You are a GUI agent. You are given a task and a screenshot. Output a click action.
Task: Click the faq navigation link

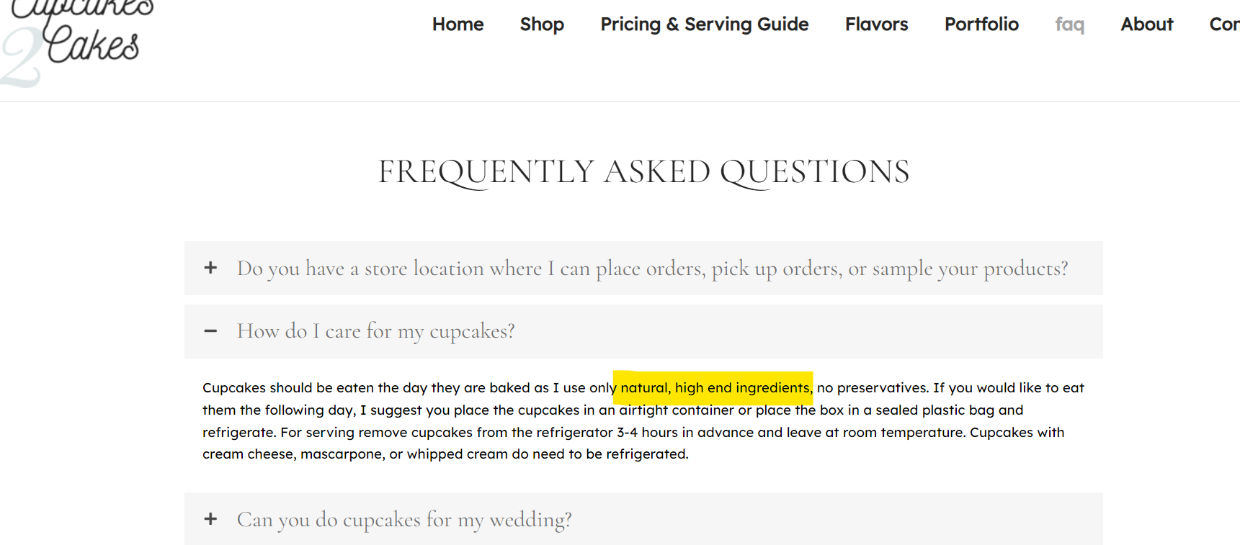[x=1069, y=24]
